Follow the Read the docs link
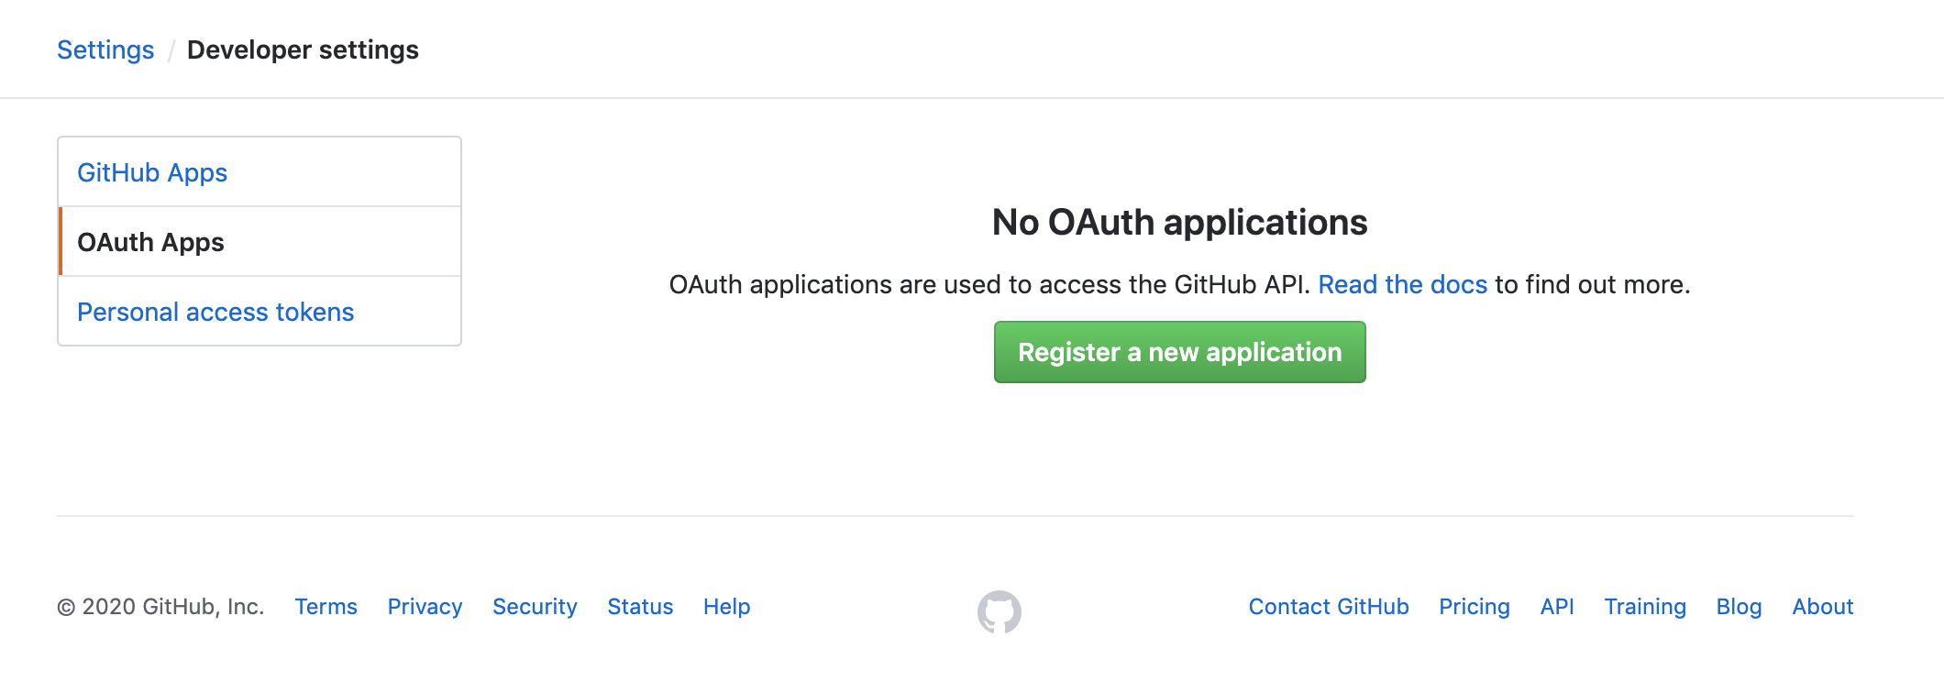 pyautogui.click(x=1402, y=284)
